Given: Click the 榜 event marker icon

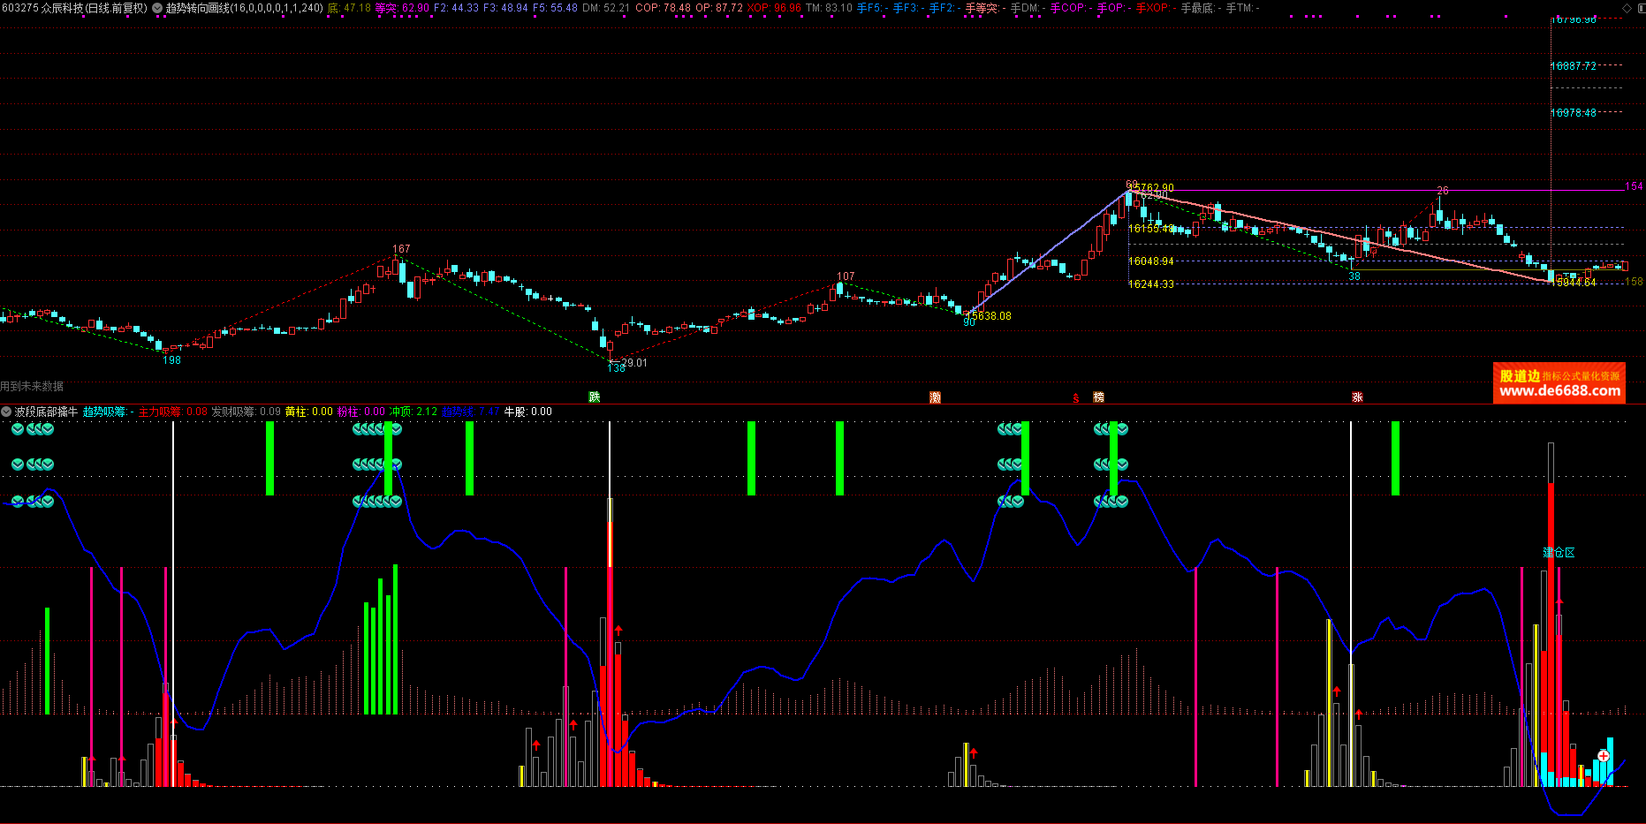Looking at the screenshot, I should (1098, 397).
